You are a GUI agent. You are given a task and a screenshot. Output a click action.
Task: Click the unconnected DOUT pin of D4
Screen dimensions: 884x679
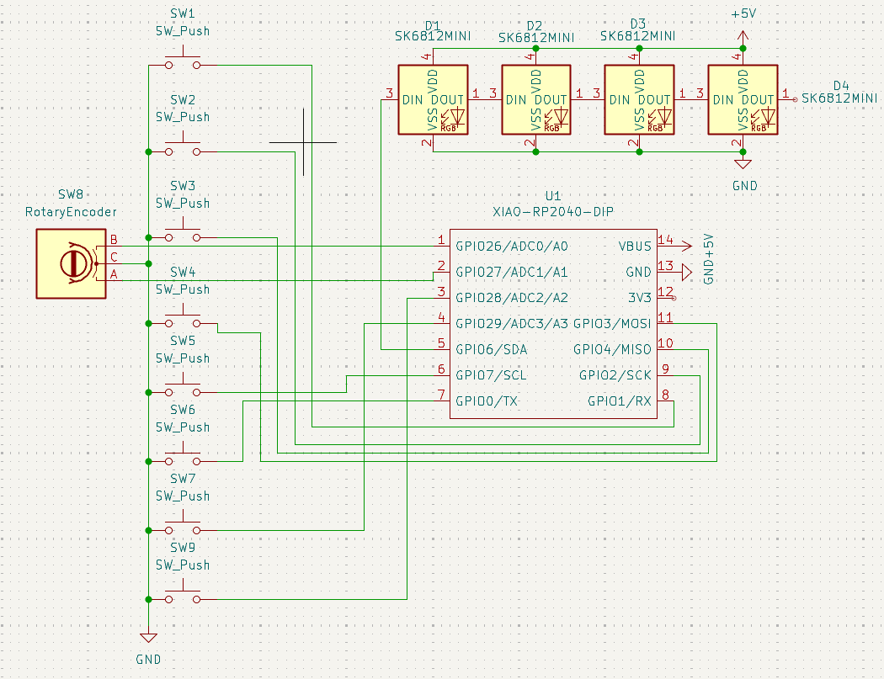click(x=795, y=100)
